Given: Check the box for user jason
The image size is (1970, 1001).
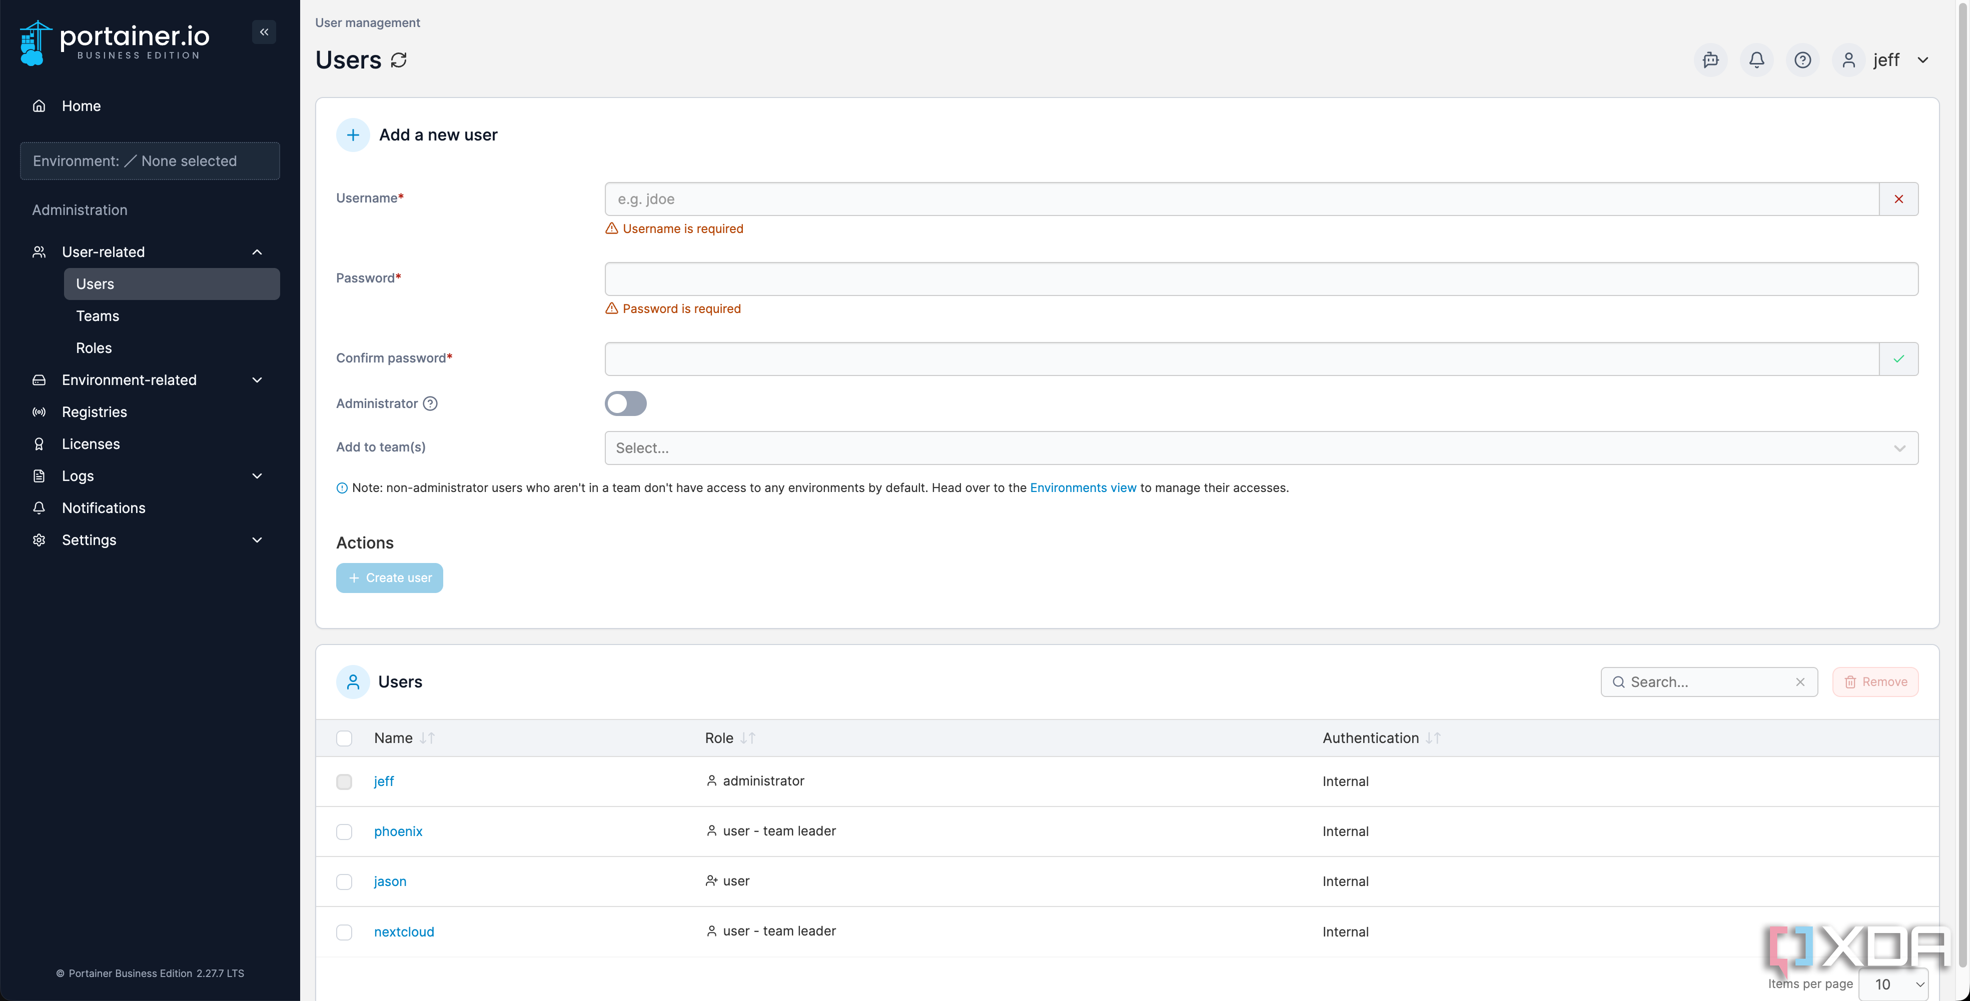Looking at the screenshot, I should pos(344,882).
